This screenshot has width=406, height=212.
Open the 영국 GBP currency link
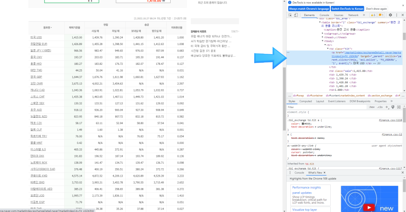tap(36, 77)
